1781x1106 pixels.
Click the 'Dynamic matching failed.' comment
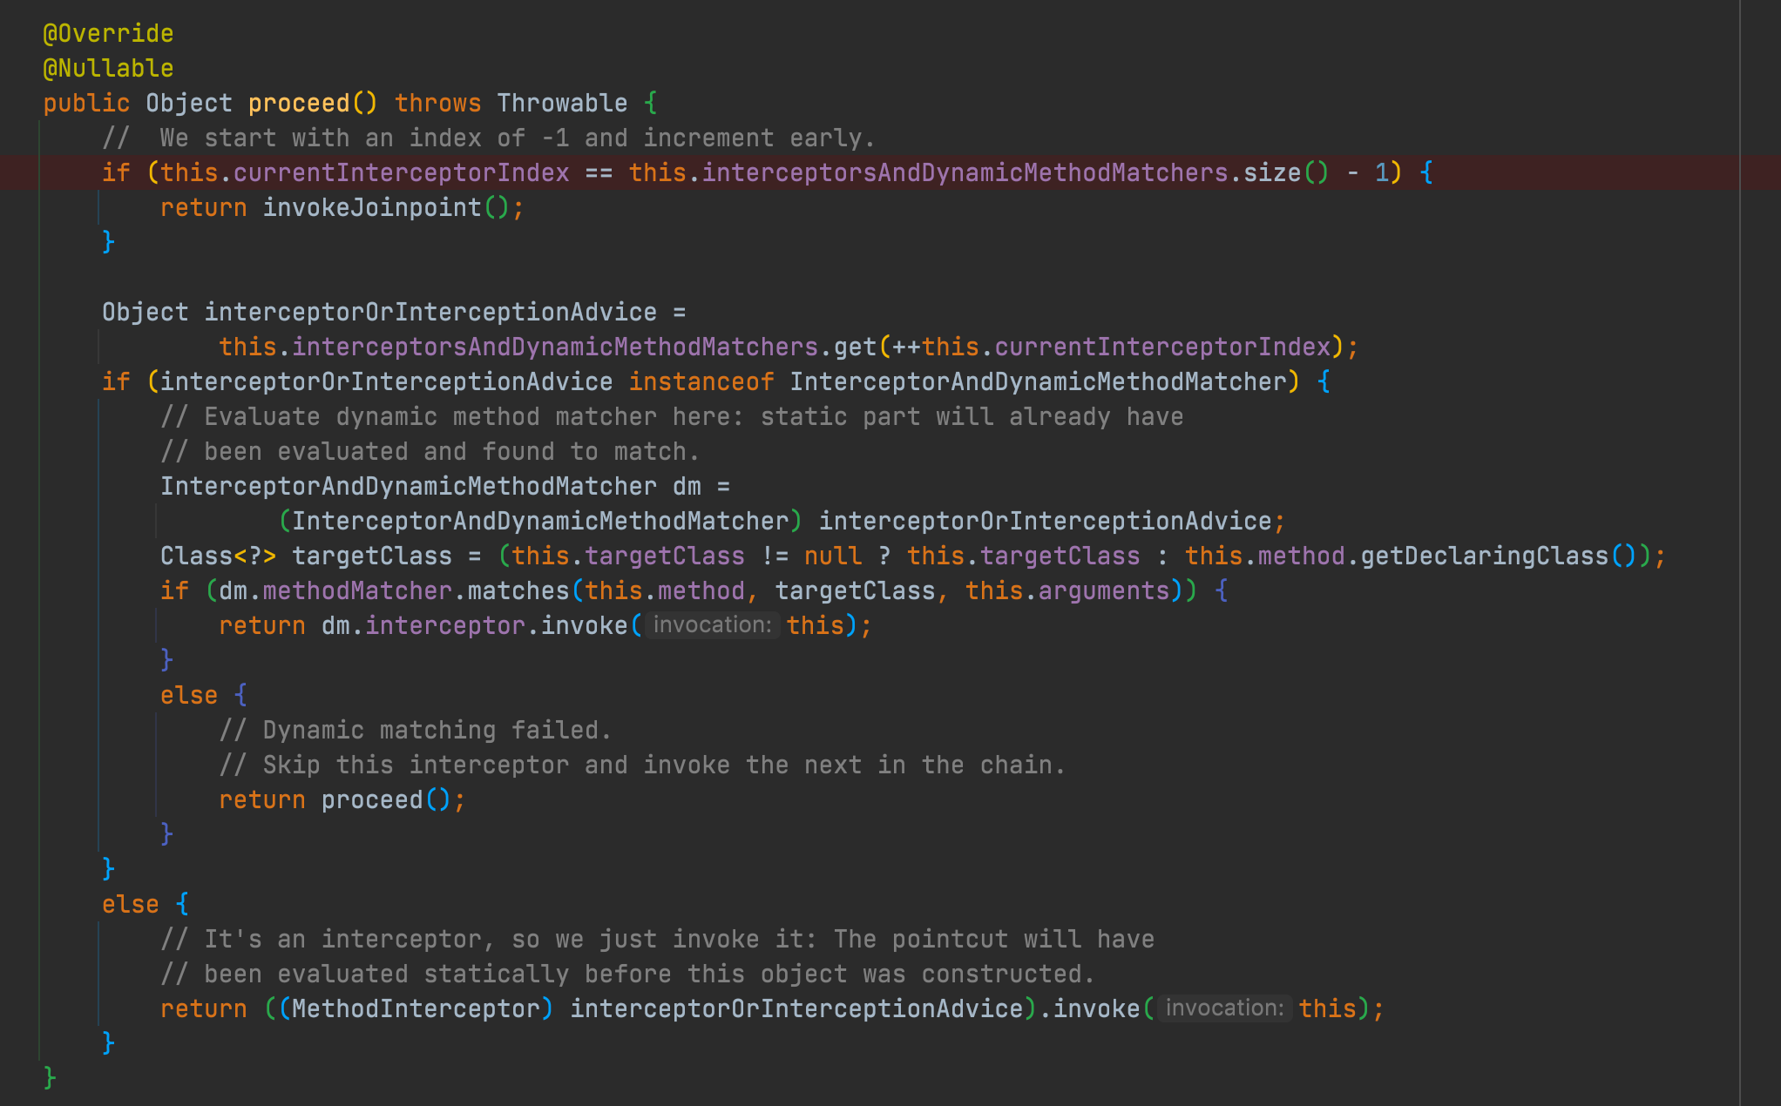click(415, 731)
